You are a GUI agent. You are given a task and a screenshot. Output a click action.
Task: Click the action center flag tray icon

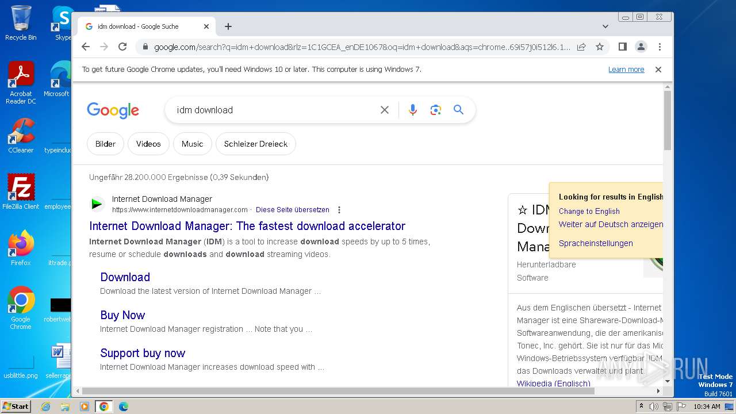[x=681, y=407]
